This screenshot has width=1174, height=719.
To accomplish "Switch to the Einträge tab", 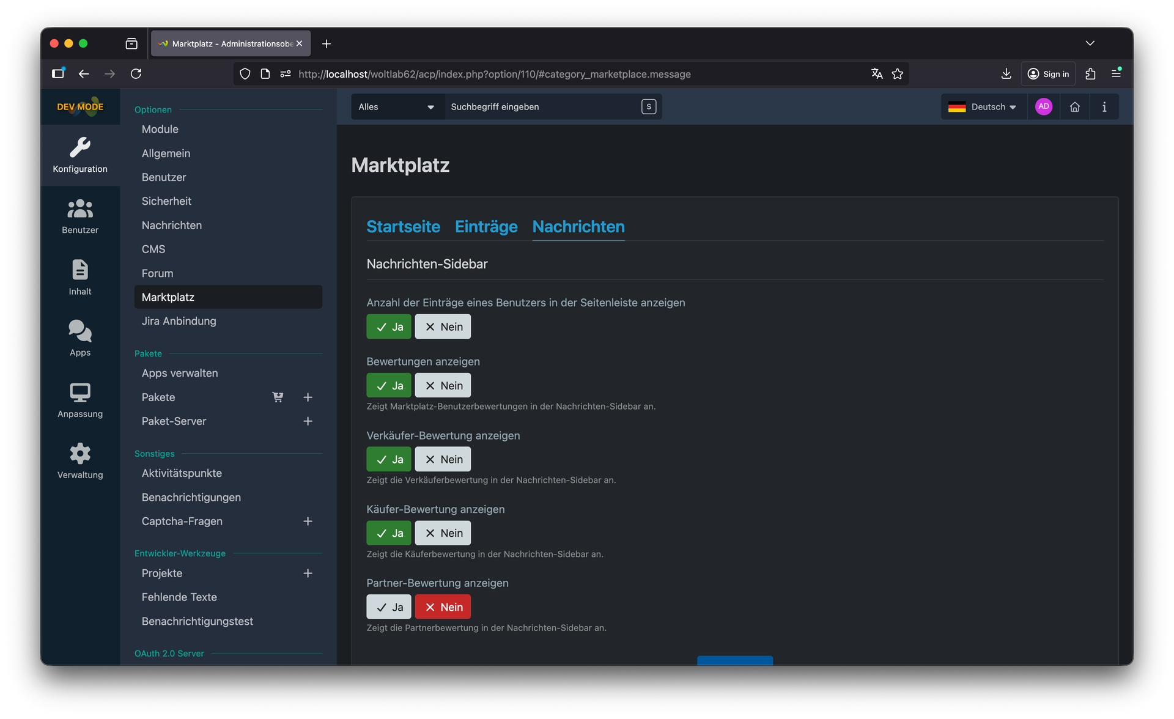I will coord(486,227).
